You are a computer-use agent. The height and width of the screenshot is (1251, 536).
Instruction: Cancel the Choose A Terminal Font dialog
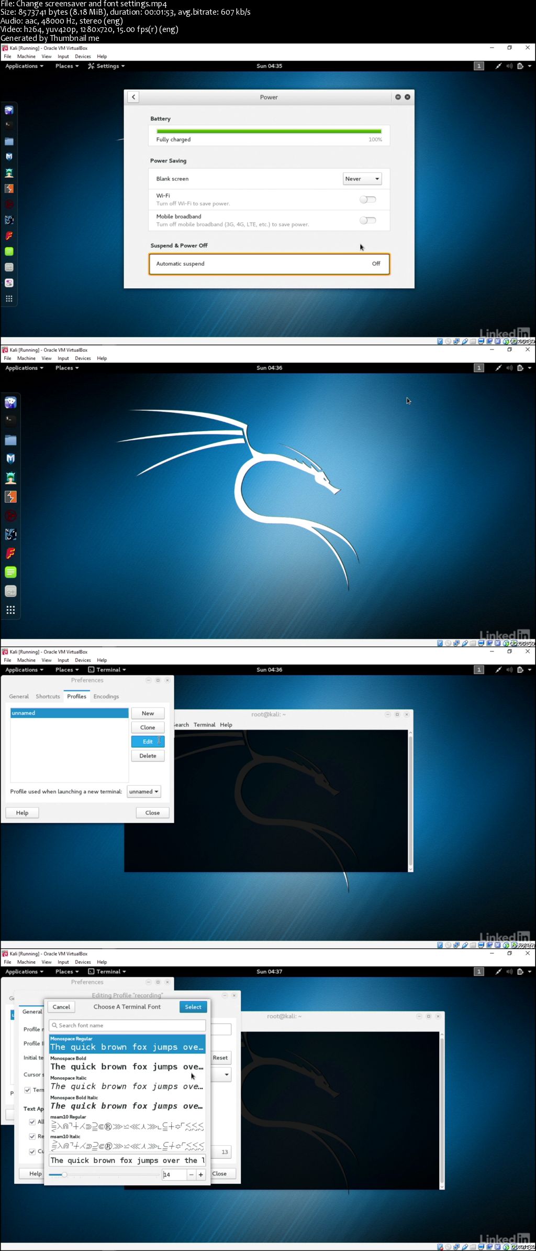61,1007
